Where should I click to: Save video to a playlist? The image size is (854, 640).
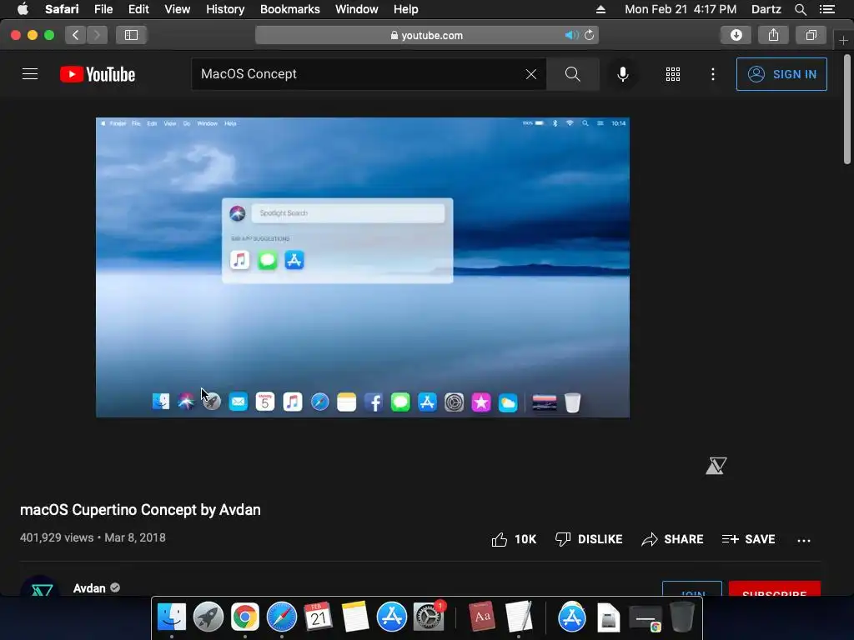point(748,539)
